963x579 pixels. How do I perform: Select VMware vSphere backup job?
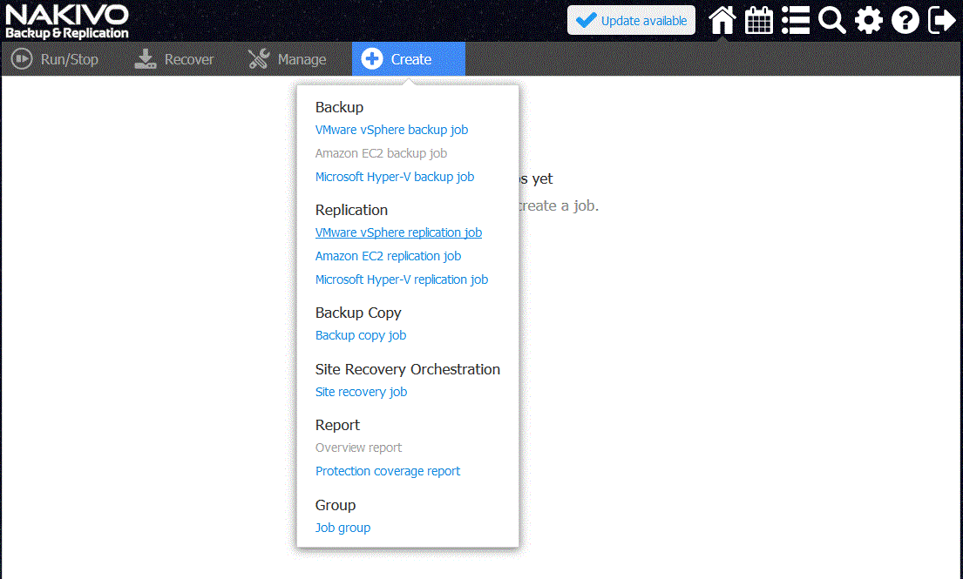(x=391, y=130)
